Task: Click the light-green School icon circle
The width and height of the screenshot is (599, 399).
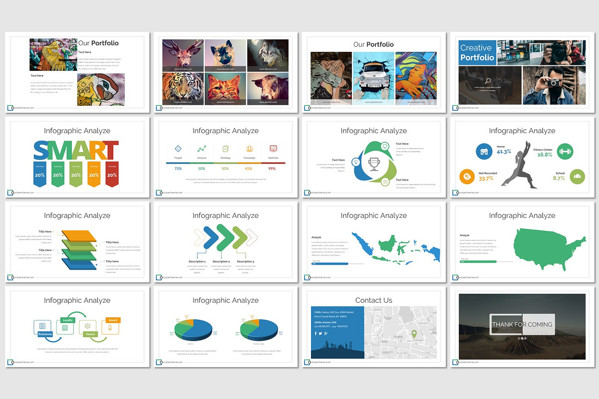Action: point(578,177)
